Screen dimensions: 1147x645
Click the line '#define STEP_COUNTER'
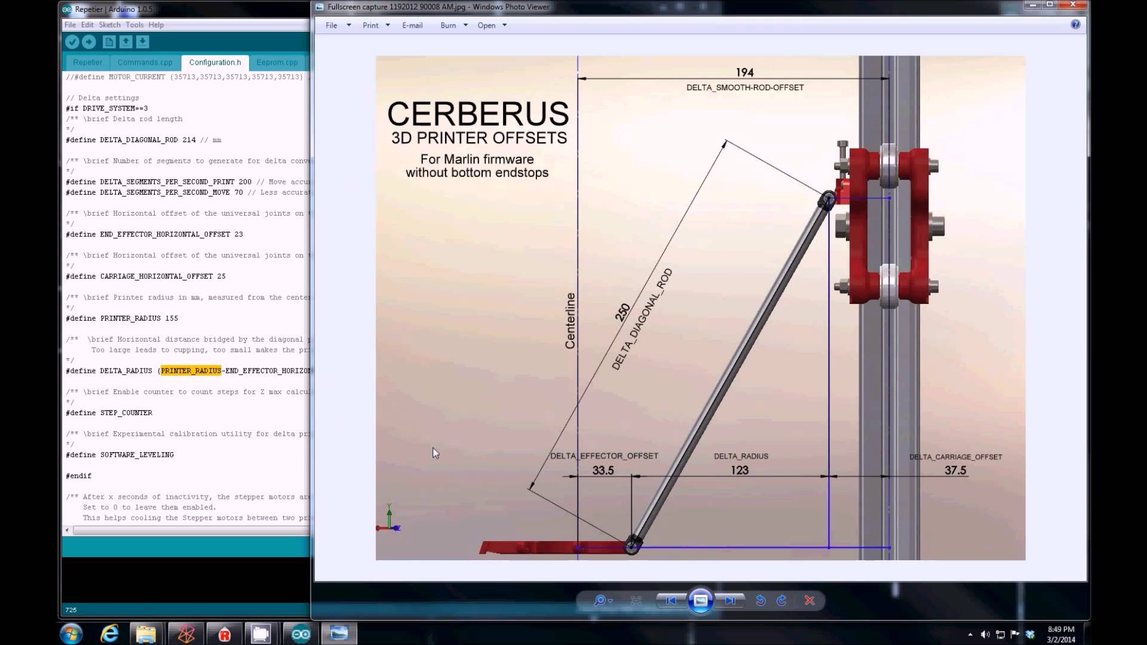tap(109, 413)
